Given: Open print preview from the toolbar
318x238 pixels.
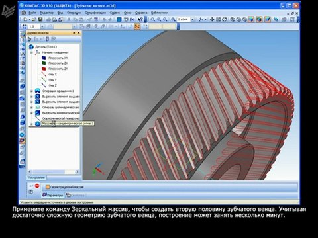Looking at the screenshot, I should point(54,20).
